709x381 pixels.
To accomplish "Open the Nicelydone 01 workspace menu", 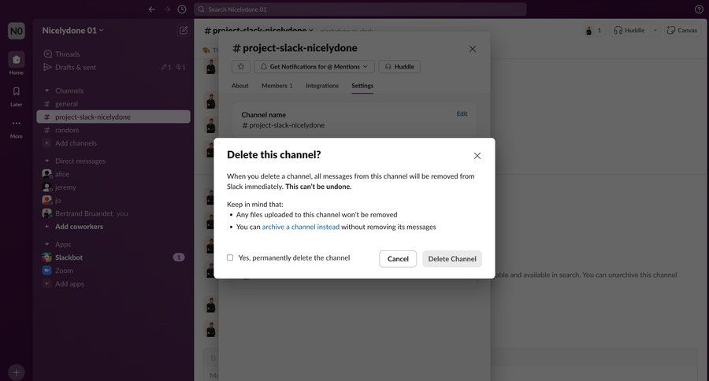I will coord(72,30).
